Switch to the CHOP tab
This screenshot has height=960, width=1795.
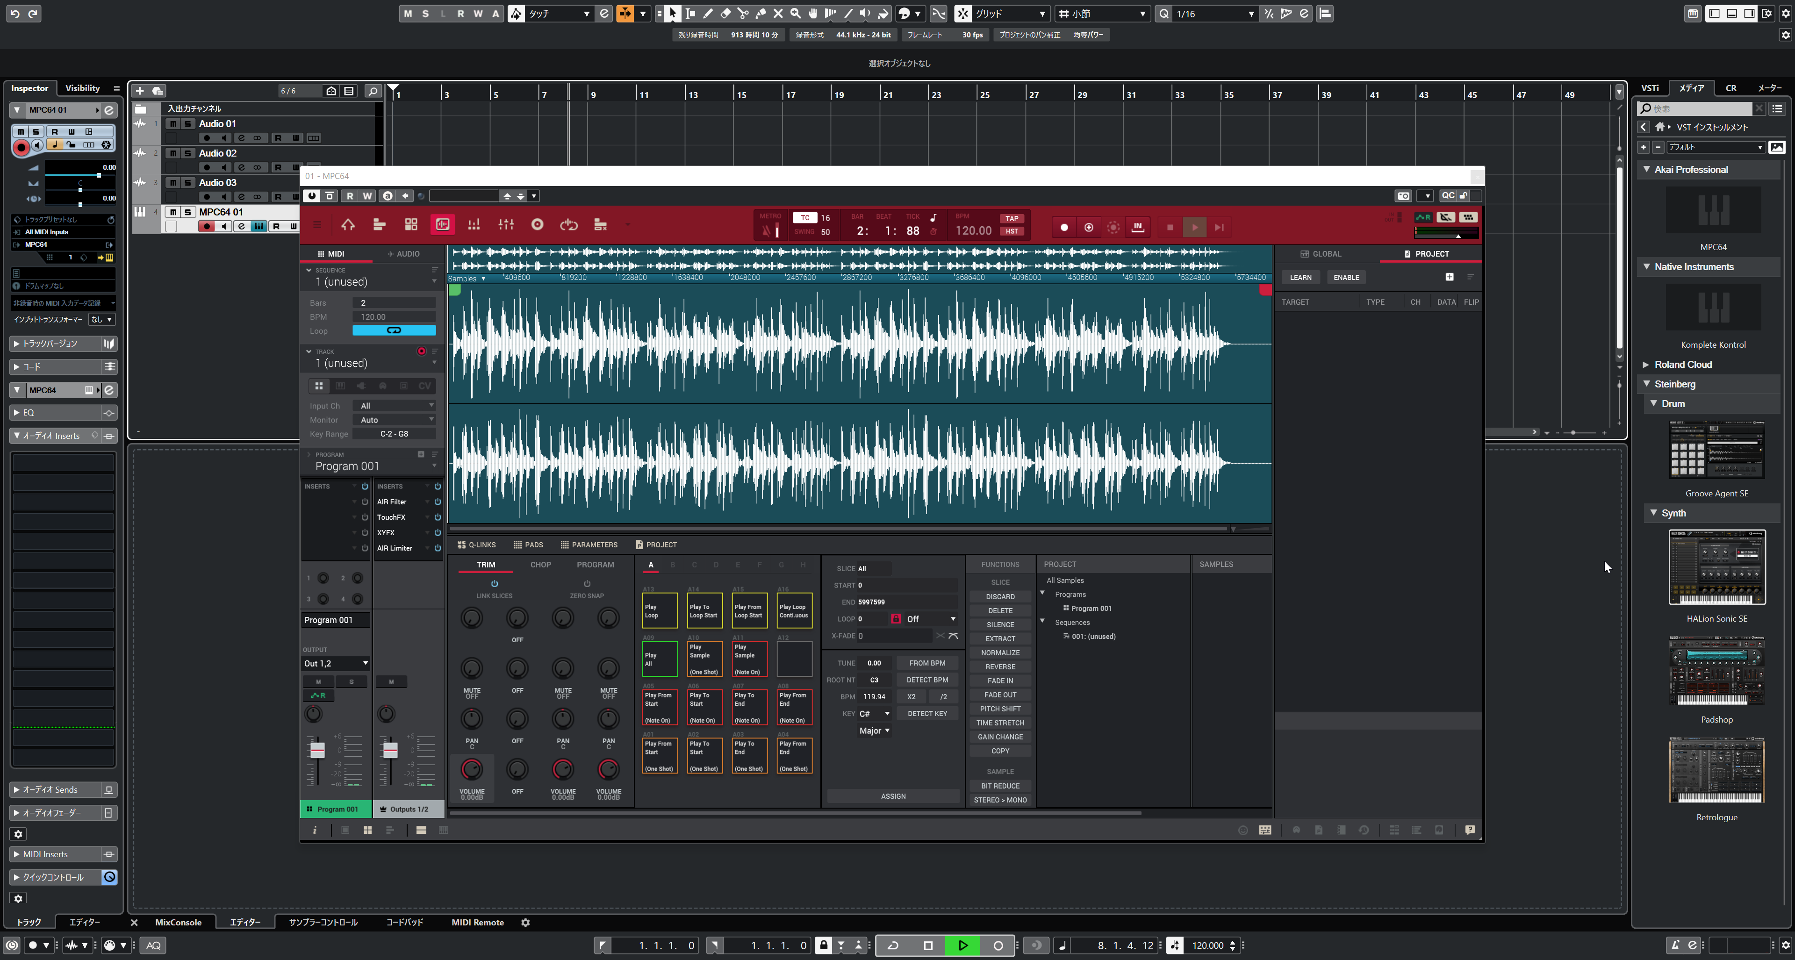540,564
